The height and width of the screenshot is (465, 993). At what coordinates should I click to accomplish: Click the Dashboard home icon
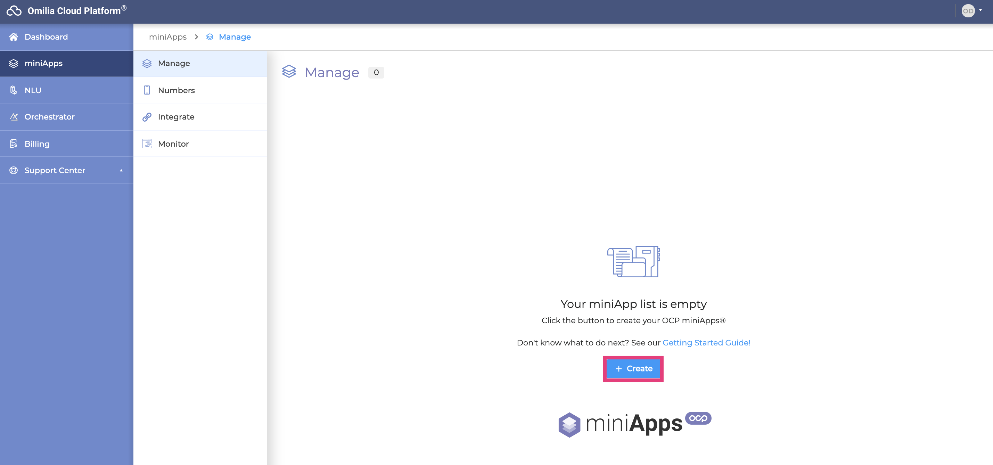click(x=14, y=36)
